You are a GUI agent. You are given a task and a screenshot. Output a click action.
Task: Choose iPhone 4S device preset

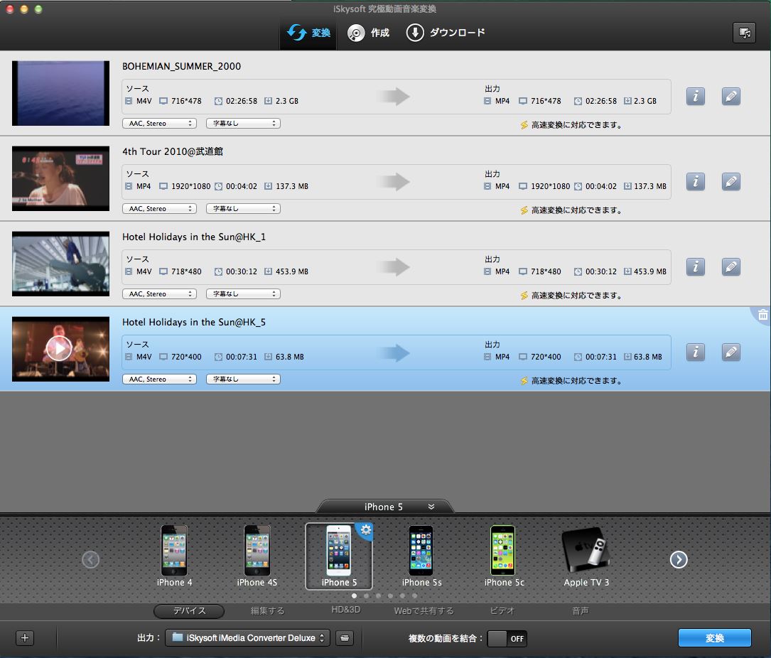point(257,556)
